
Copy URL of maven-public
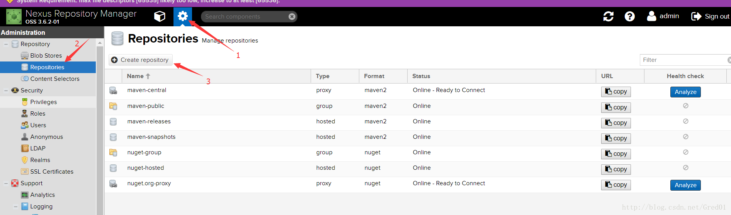coord(616,107)
